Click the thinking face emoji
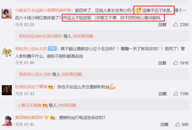The width and height of the screenshot is (192, 130). tap(138, 10)
